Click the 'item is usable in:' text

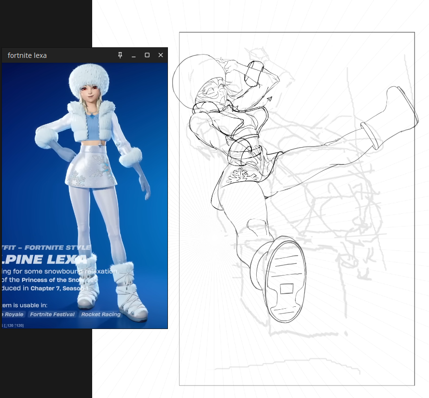point(25,305)
